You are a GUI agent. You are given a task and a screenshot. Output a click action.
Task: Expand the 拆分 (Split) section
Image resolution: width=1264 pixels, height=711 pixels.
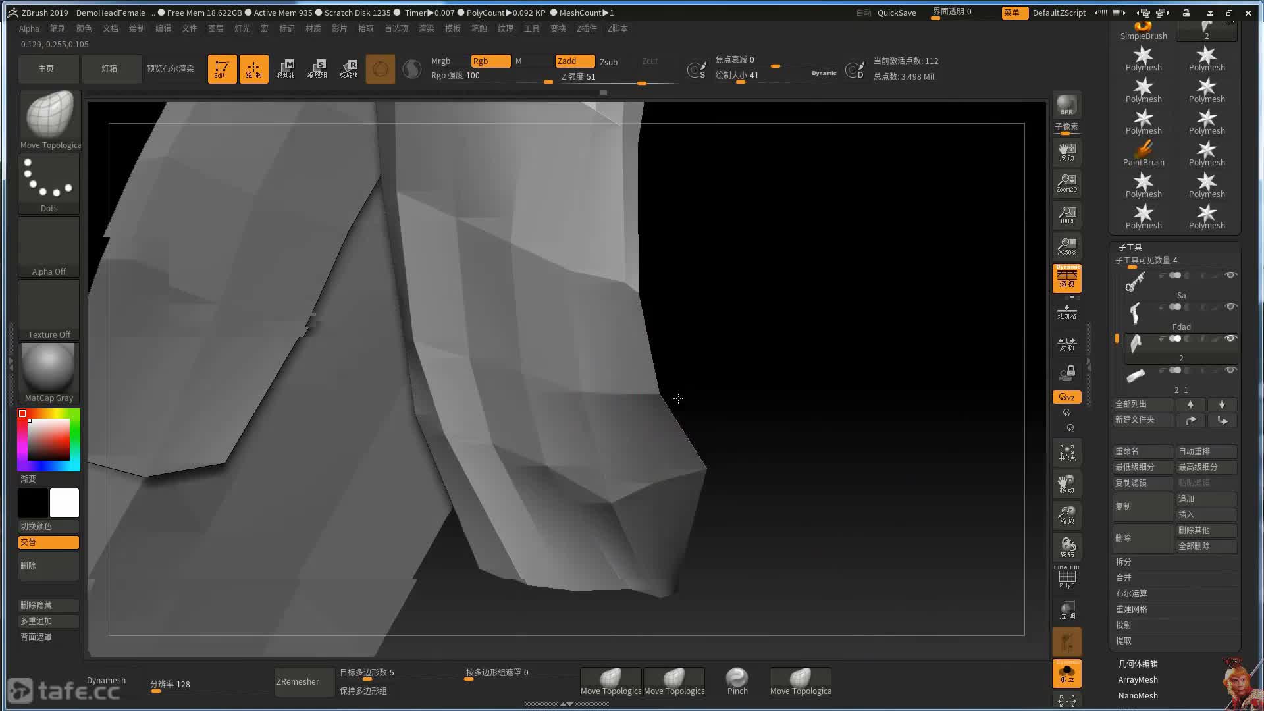1123,562
